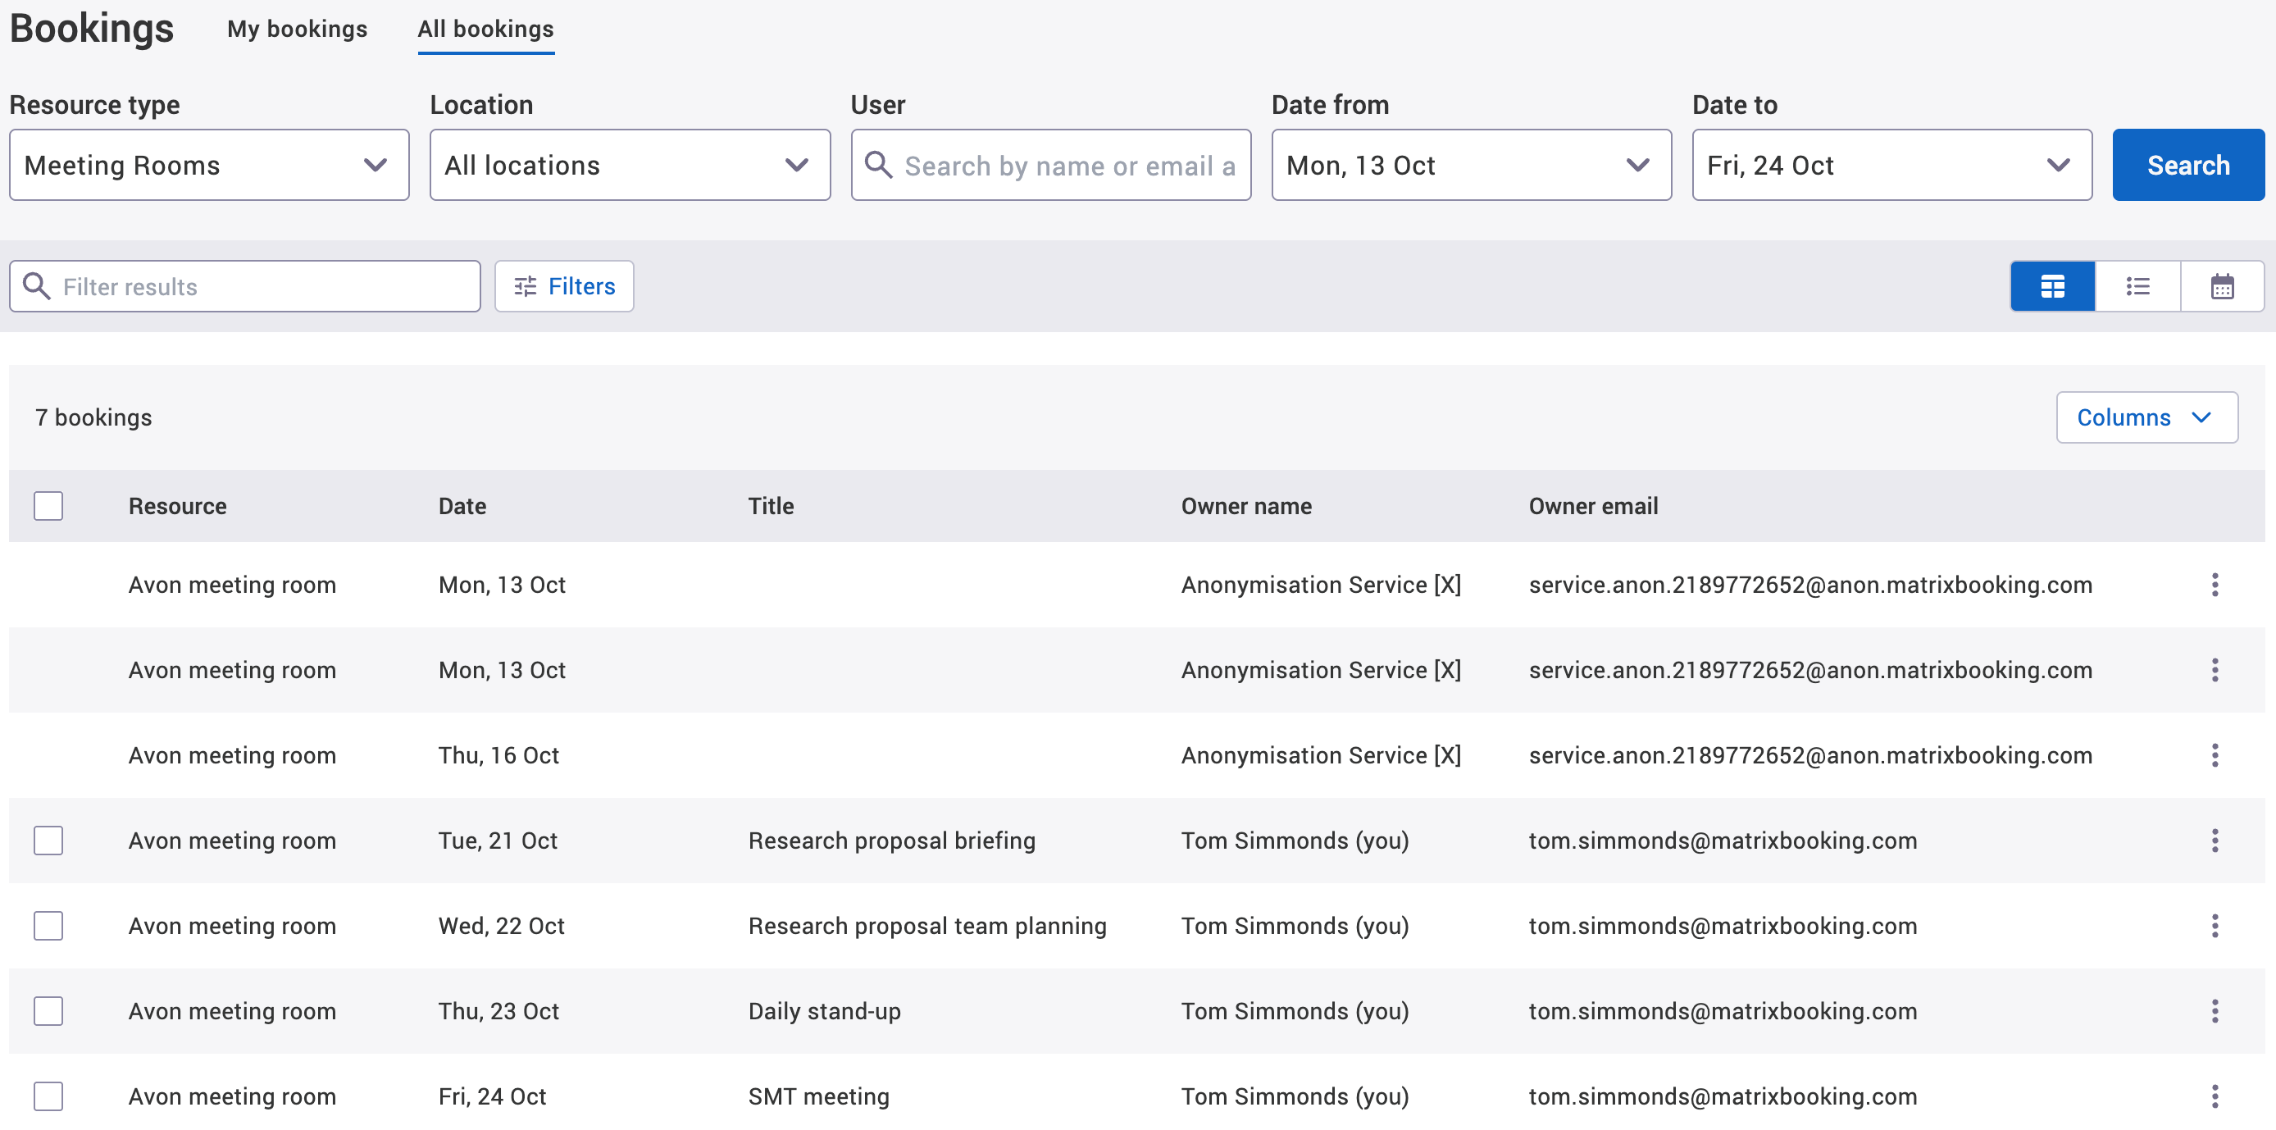2276x1130 pixels.
Task: Check the Fri, 24 Oct booking row
Action: 48,1096
